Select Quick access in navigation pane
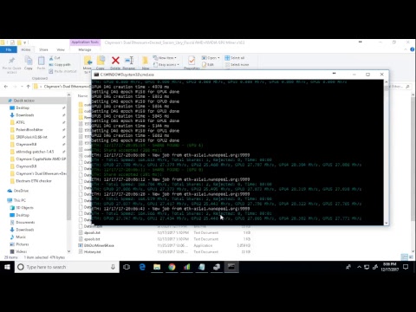The image size is (416, 312). [24, 101]
